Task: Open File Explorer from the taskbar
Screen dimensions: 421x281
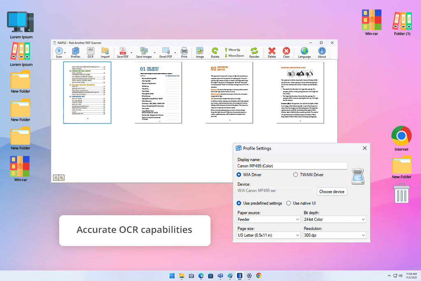Action: [182, 276]
